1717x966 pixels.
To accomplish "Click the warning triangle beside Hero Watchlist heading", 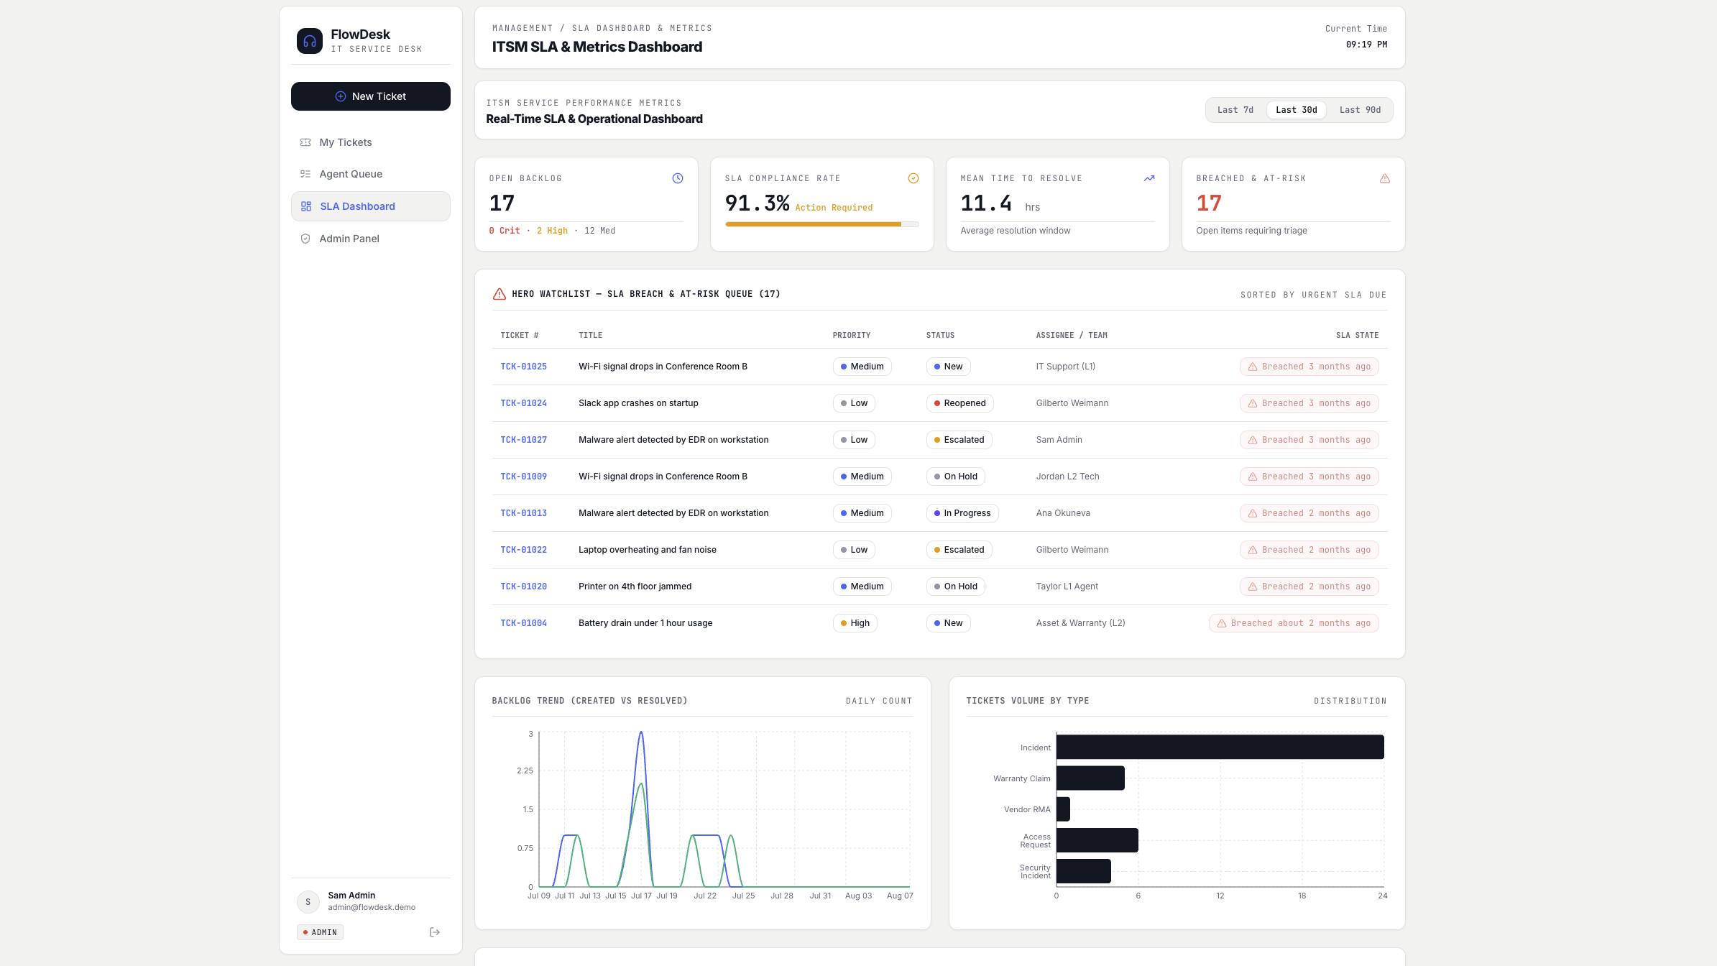I will pos(500,294).
